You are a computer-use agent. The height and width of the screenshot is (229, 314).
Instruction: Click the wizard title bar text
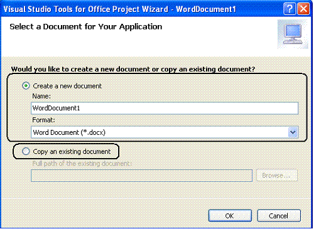pyautogui.click(x=119, y=9)
